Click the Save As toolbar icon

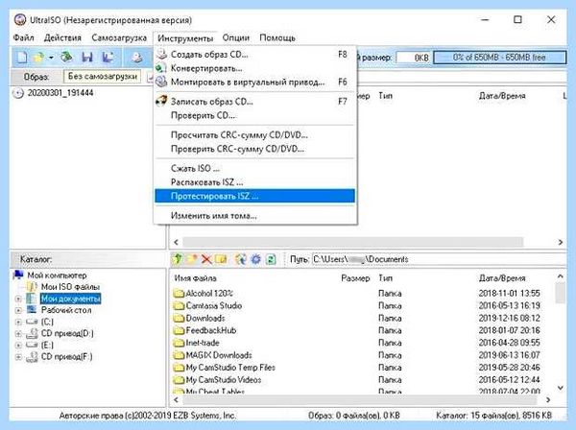[108, 58]
